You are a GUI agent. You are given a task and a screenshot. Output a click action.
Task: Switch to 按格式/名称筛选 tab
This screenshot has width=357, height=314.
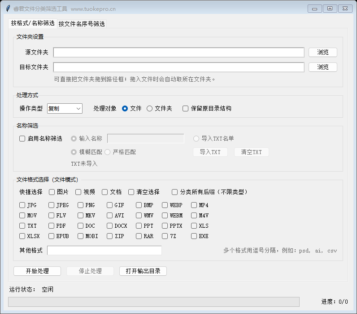click(33, 23)
